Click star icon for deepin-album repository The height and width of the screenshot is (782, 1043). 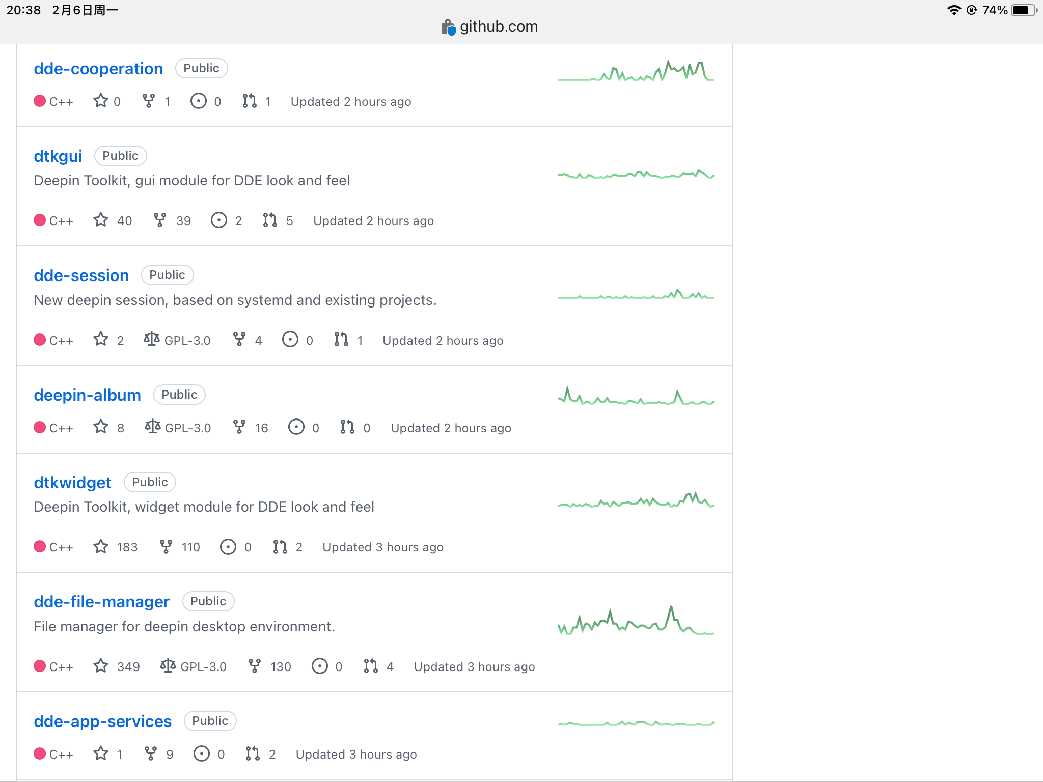101,427
